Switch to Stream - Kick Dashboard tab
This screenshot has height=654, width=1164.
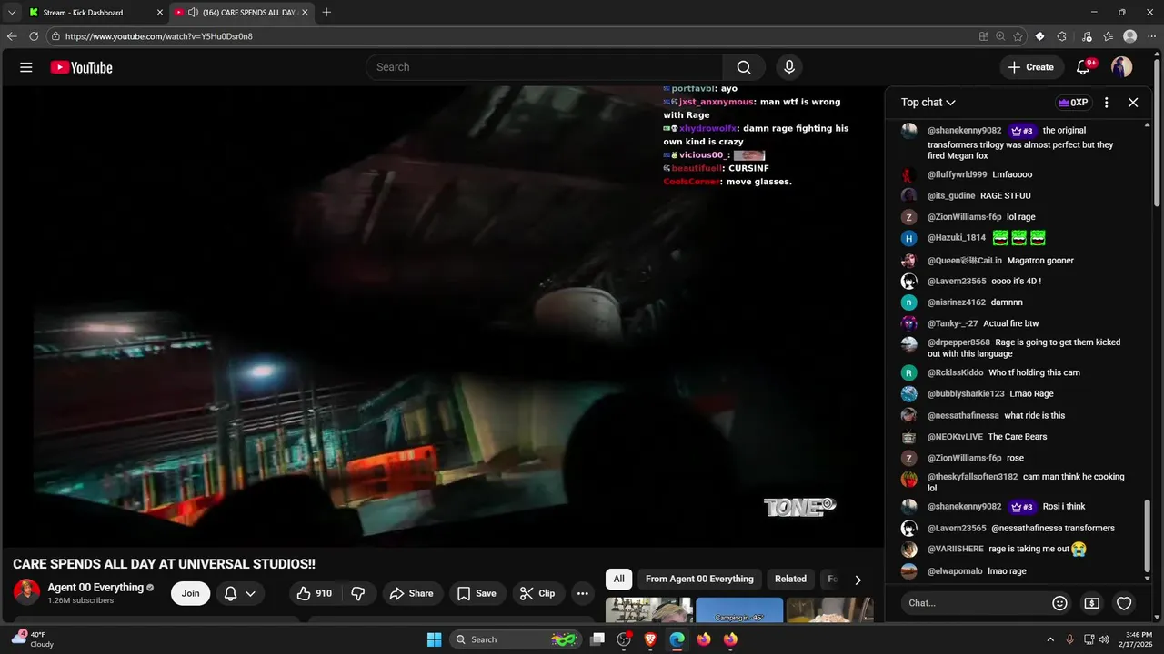pos(95,13)
